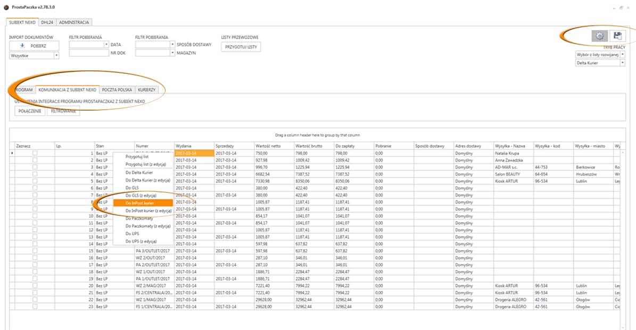Viewport: 636px width, 330px height.
Task: Check the row 4 checkbox for Salon BEAUTY
Action: coord(35,174)
